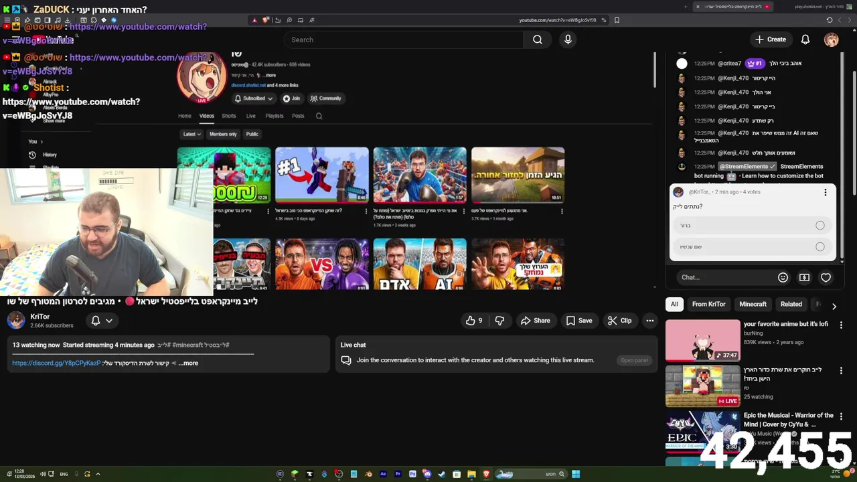Open the Latest sort dropdown

tap(191, 134)
